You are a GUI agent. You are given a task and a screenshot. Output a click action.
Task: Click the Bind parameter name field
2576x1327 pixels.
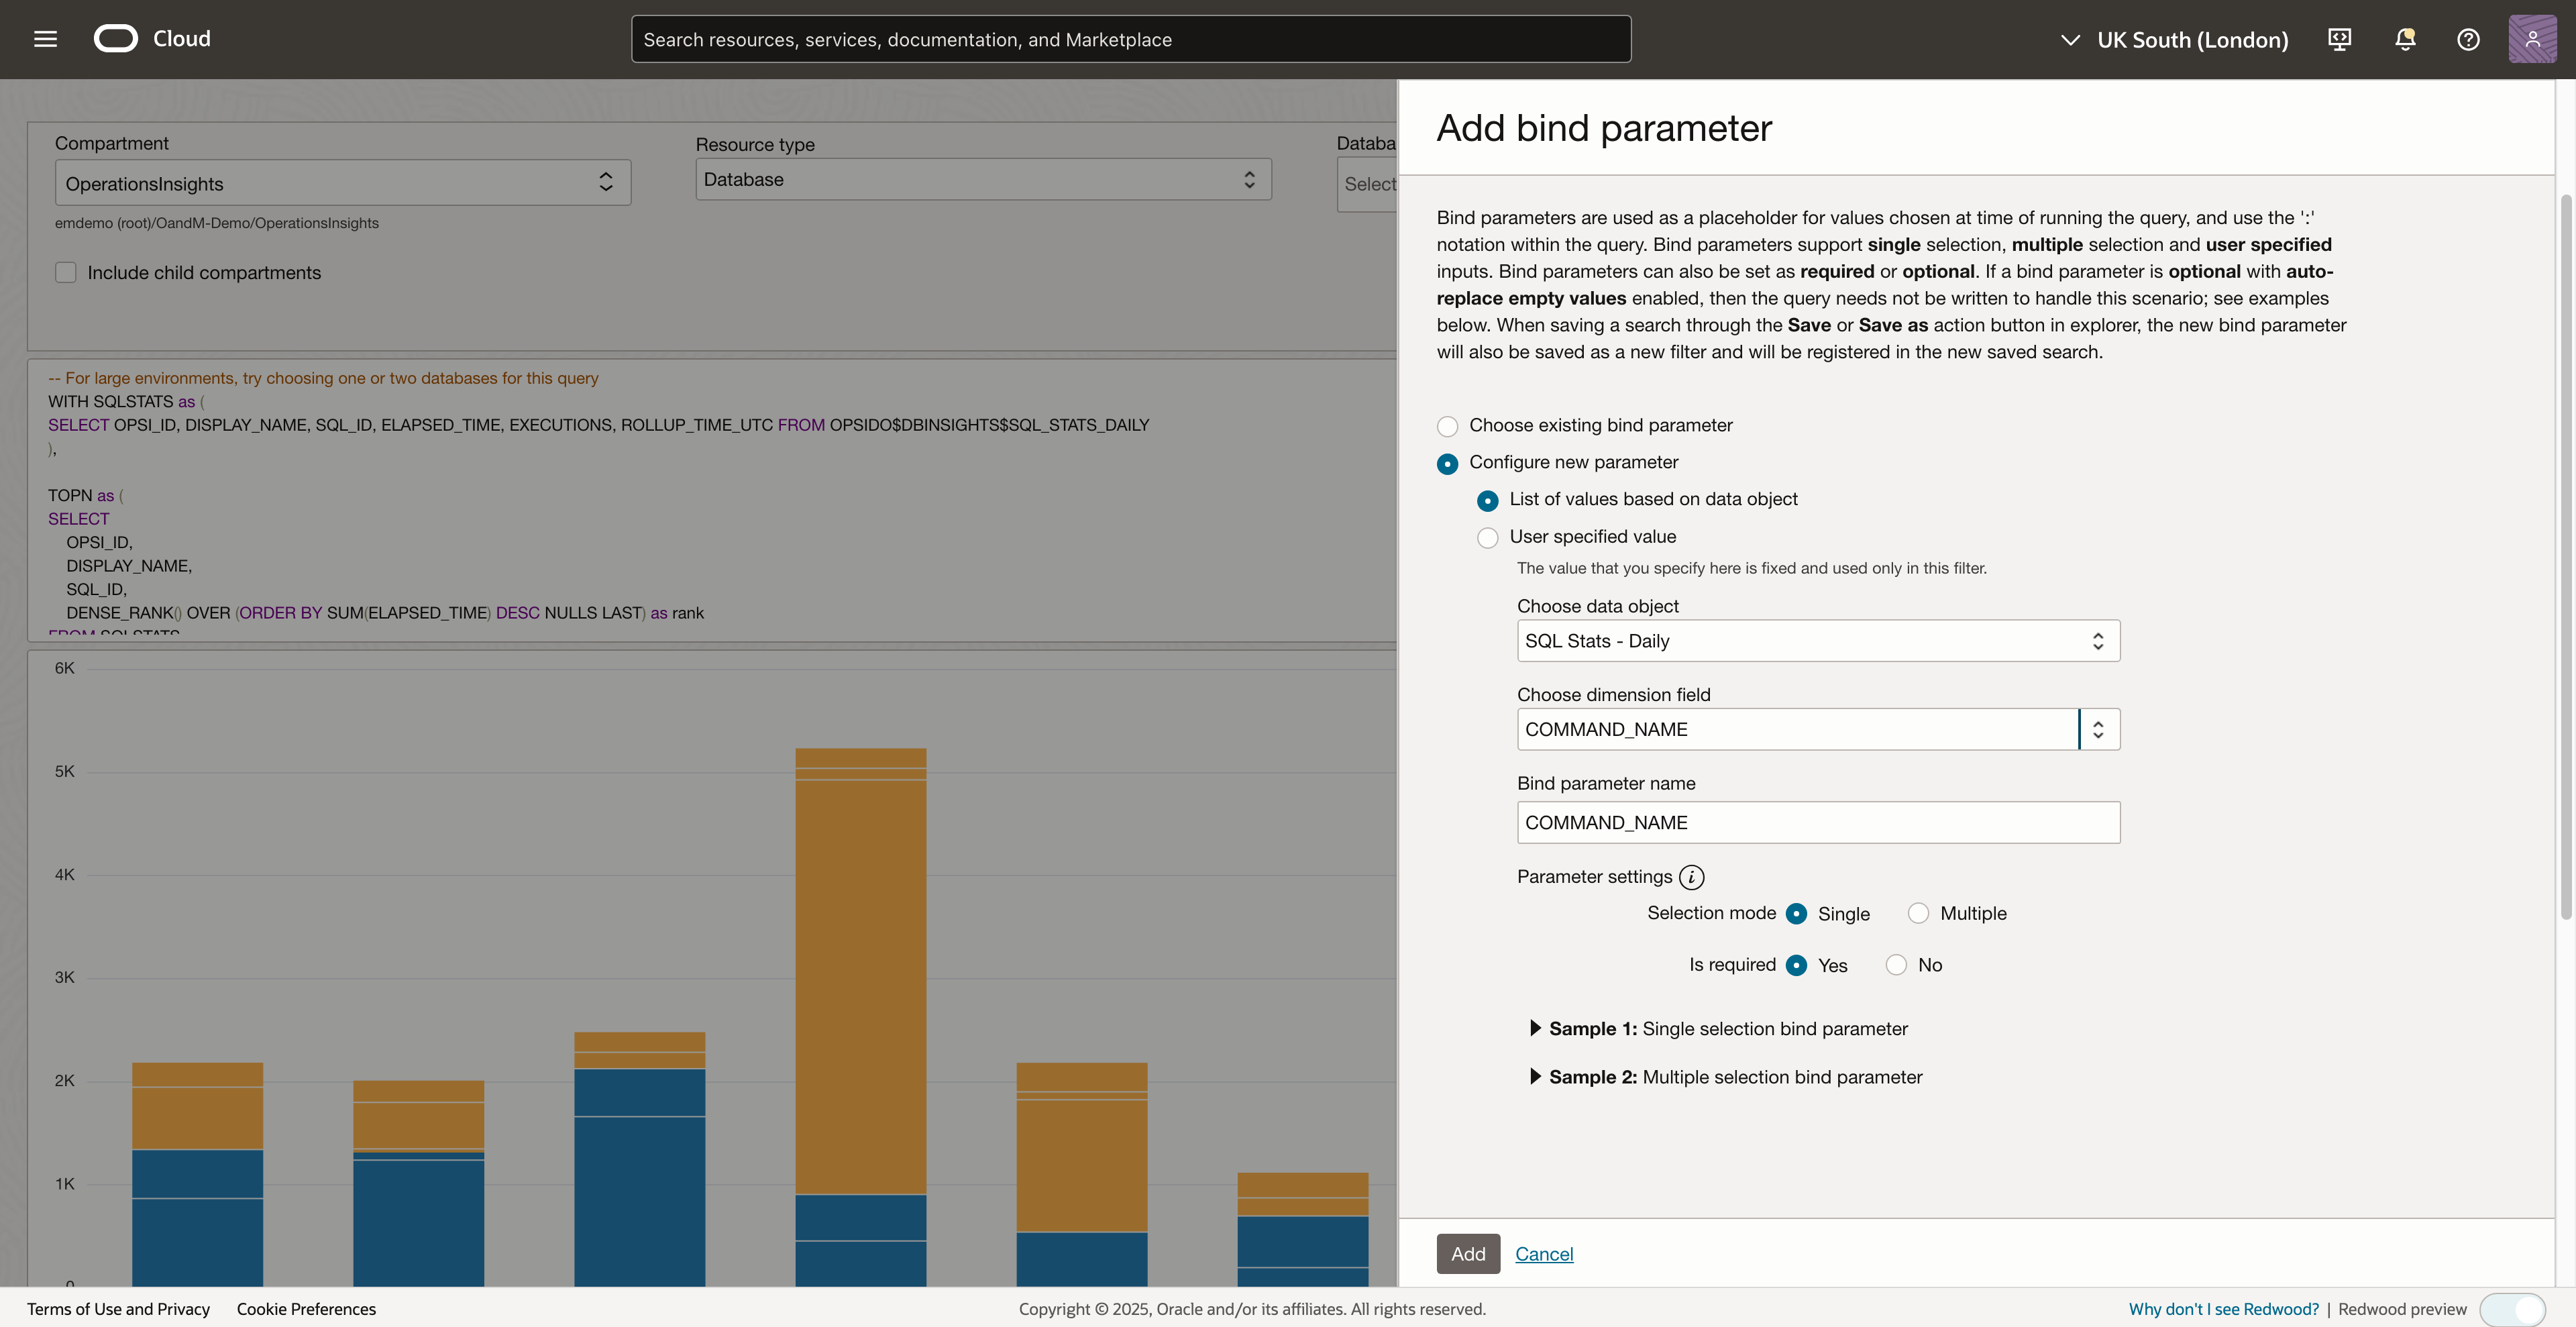pyautogui.click(x=1817, y=823)
